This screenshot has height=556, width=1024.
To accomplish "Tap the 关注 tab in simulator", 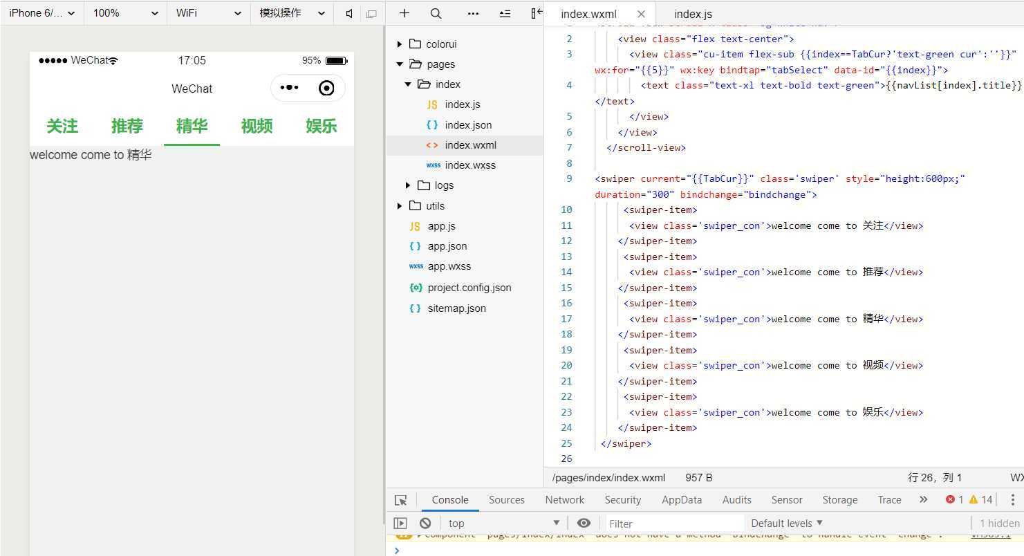I will [x=62, y=126].
